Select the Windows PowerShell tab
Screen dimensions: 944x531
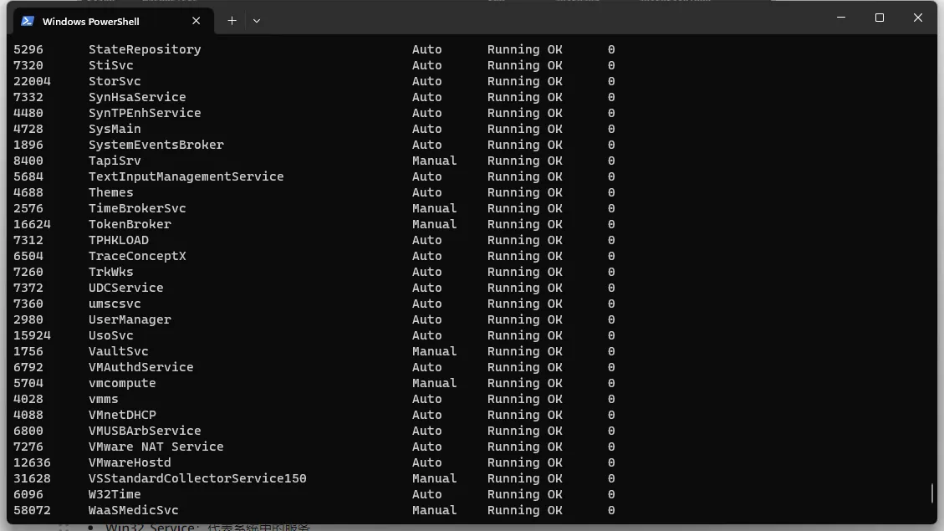113,21
